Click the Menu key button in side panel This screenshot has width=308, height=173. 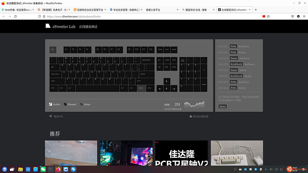click(x=223, y=107)
